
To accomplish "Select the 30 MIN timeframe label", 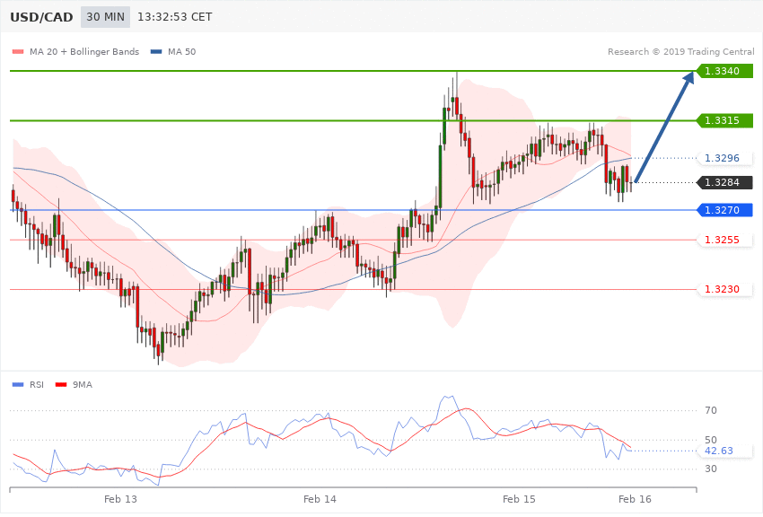I will pos(106,17).
